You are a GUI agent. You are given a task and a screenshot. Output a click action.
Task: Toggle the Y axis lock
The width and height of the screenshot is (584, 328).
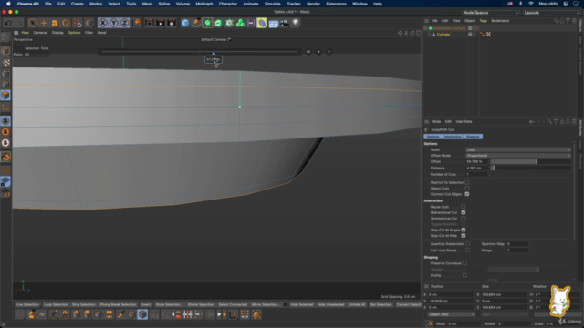(113, 23)
